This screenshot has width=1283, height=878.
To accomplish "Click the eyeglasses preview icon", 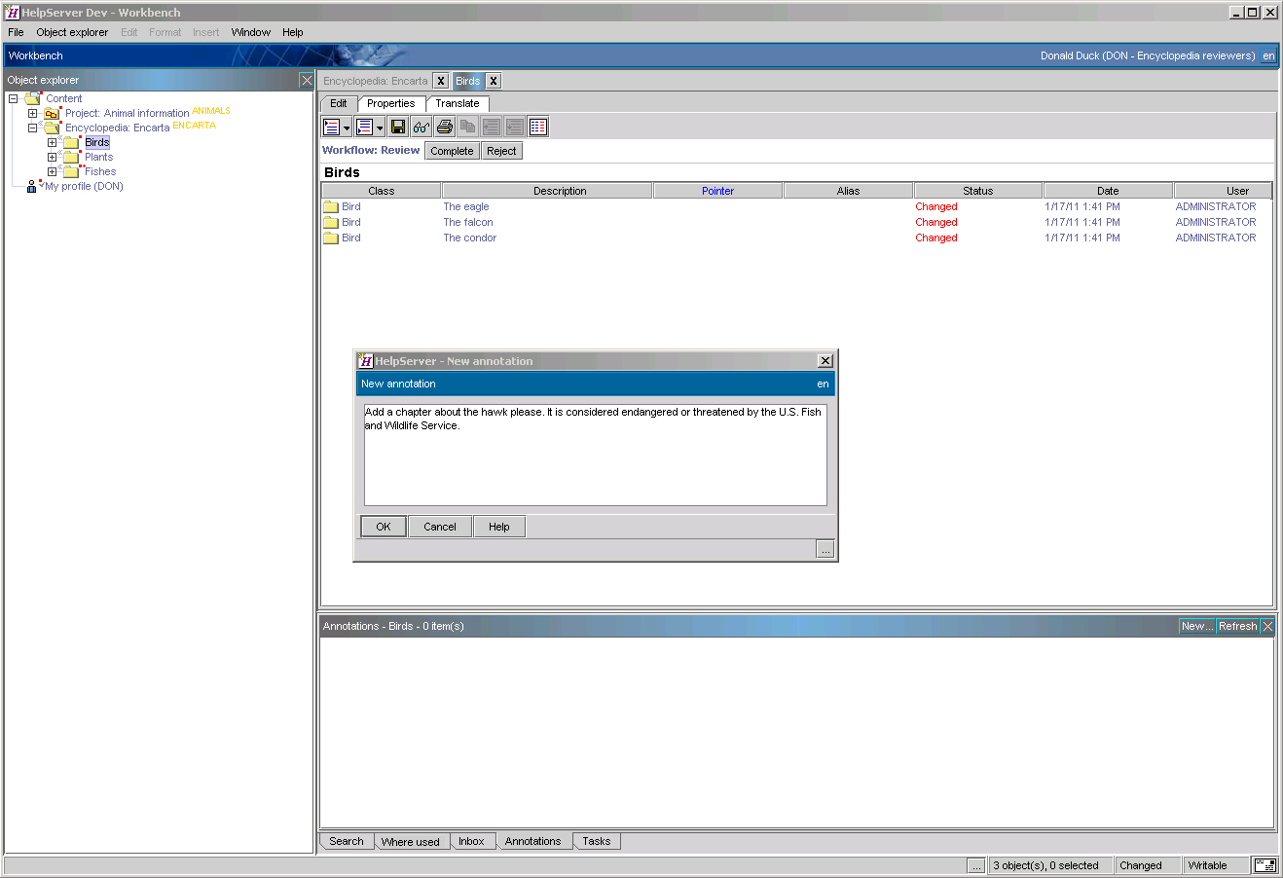I will [422, 127].
